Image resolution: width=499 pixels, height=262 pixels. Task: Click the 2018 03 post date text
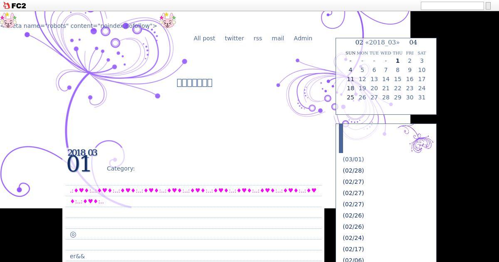[x=82, y=153]
